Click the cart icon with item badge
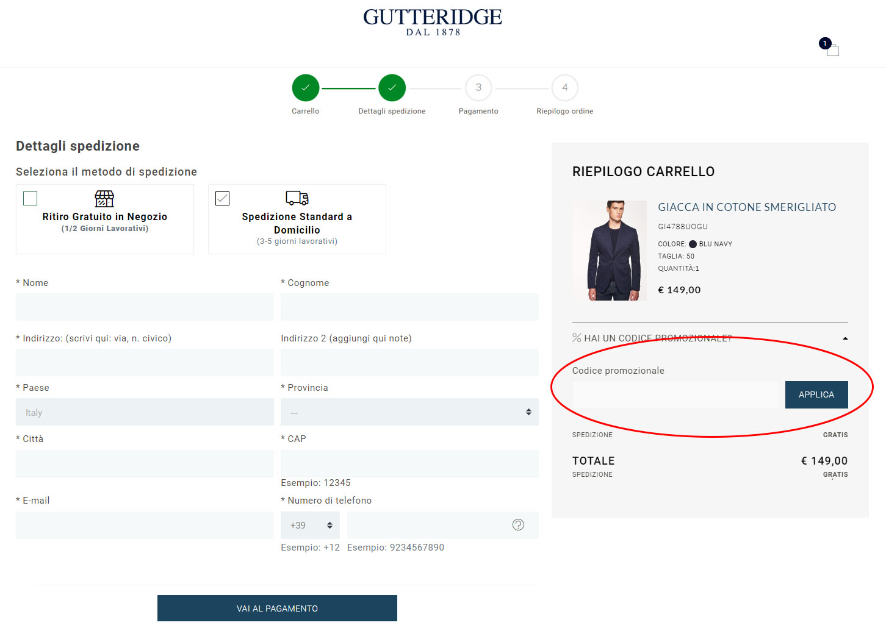Image resolution: width=886 pixels, height=628 pixels. (832, 50)
